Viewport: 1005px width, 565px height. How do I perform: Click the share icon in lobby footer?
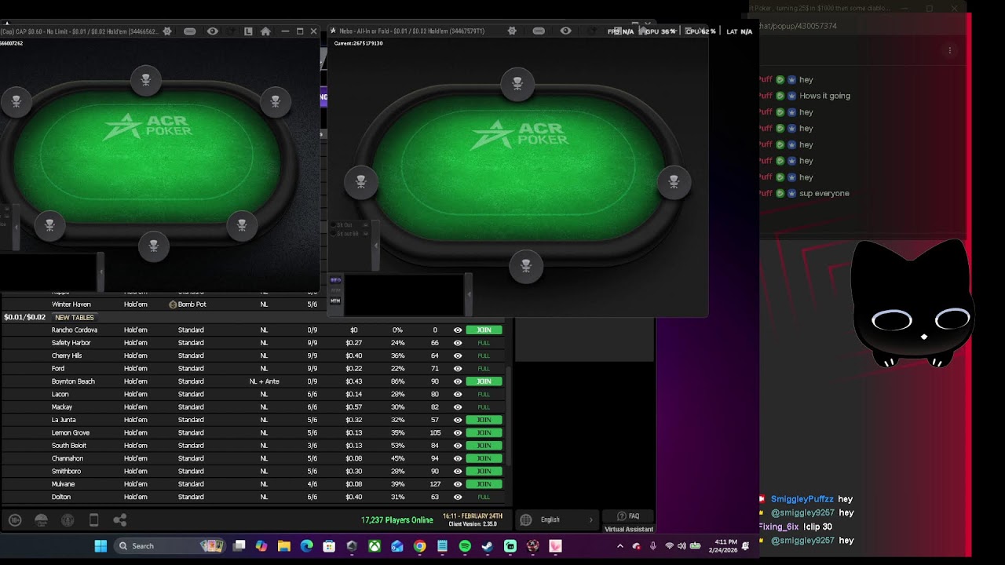(x=120, y=520)
